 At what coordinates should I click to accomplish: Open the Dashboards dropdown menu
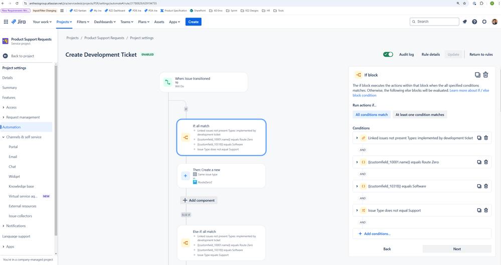[x=105, y=22]
